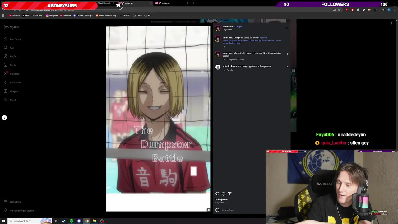Image resolution: width=398 pixels, height=224 pixels.
Task: Close the post viewer with X
Action: (x=391, y=23)
